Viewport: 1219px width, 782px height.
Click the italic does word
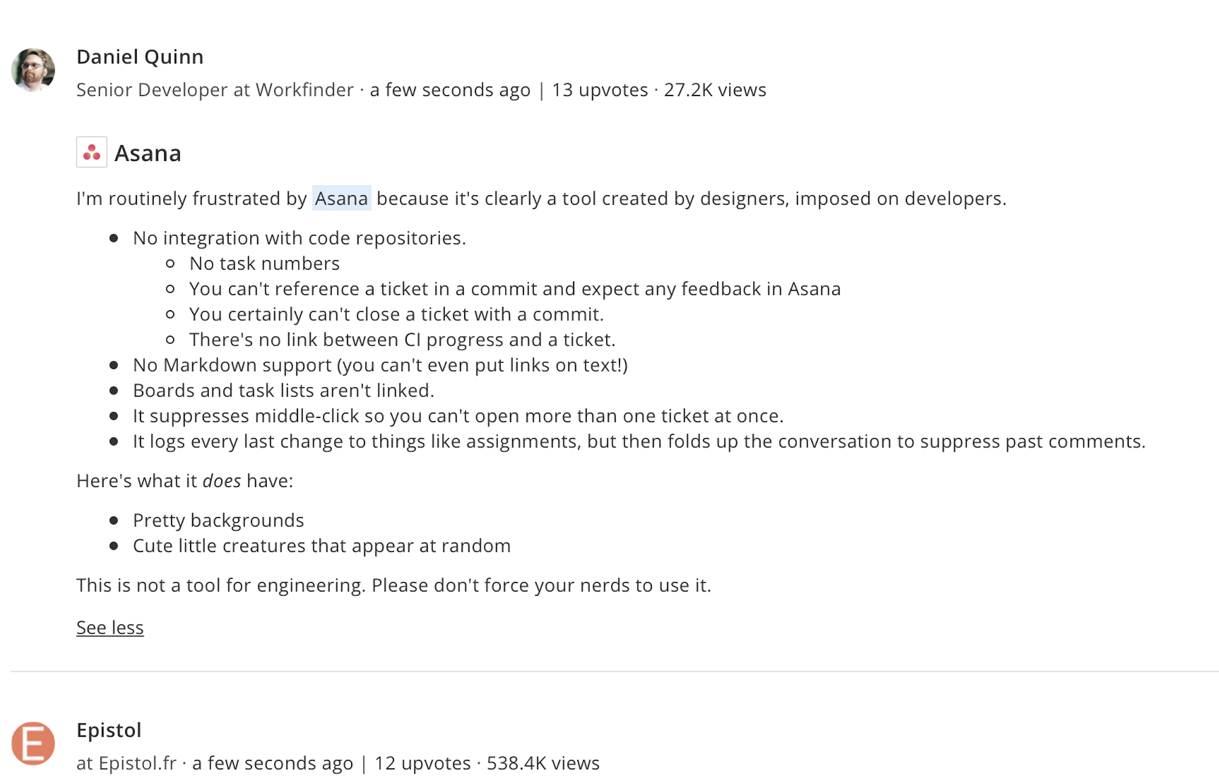point(222,481)
